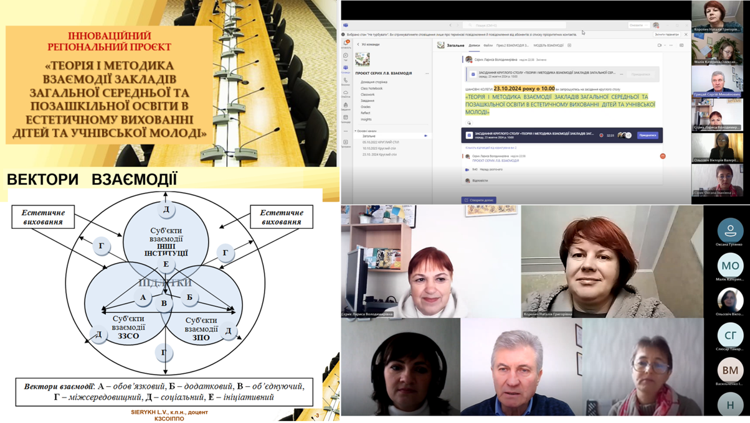Open more options for the team name
The height and width of the screenshot is (423, 750).
click(x=427, y=73)
